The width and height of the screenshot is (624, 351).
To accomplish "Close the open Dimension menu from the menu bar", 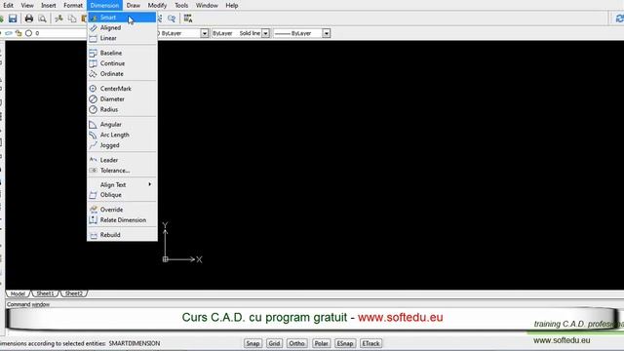I will [104, 6].
